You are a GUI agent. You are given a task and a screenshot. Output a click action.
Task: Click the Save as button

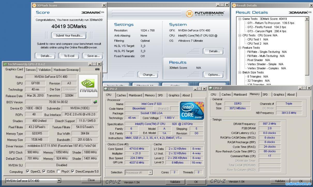(93, 56)
